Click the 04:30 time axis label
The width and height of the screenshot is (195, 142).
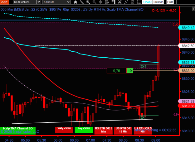coord(9,140)
